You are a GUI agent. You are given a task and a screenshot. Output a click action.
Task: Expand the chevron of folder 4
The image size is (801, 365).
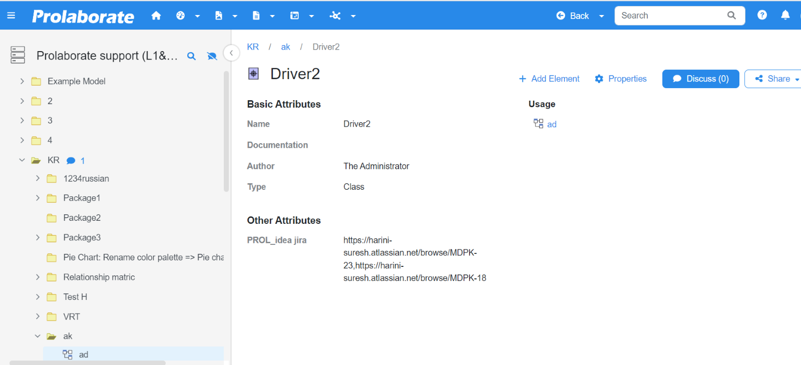pyautogui.click(x=22, y=140)
